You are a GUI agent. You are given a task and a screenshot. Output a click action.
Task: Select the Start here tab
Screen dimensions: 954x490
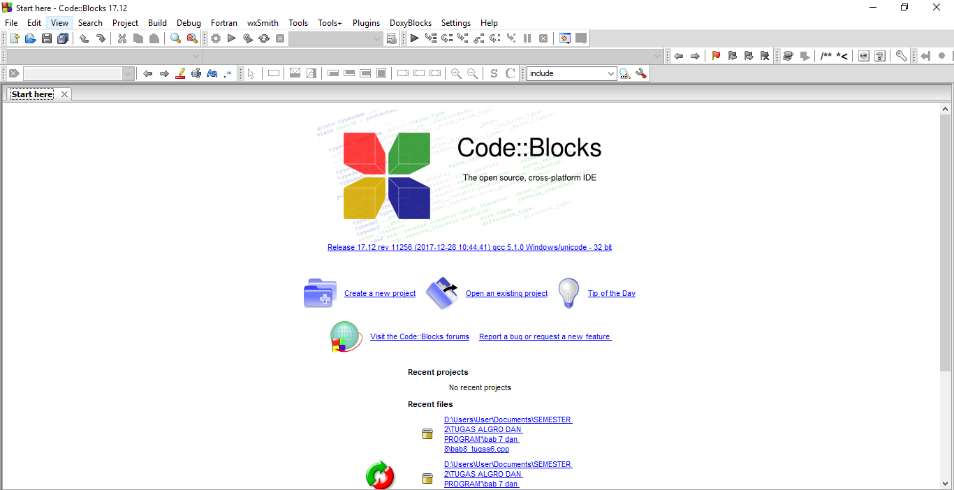coord(32,94)
